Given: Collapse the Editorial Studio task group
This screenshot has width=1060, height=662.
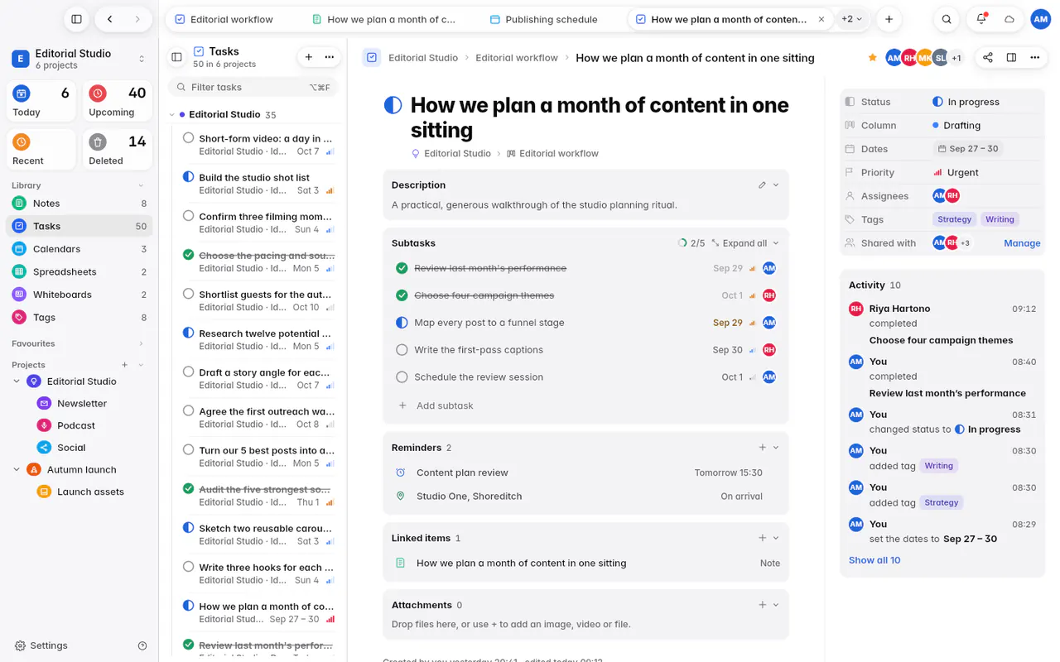Looking at the screenshot, I should tap(171, 115).
